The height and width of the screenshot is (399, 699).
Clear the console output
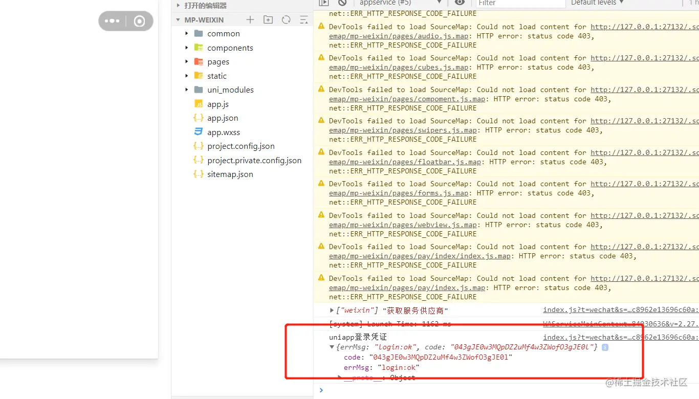[x=342, y=3]
